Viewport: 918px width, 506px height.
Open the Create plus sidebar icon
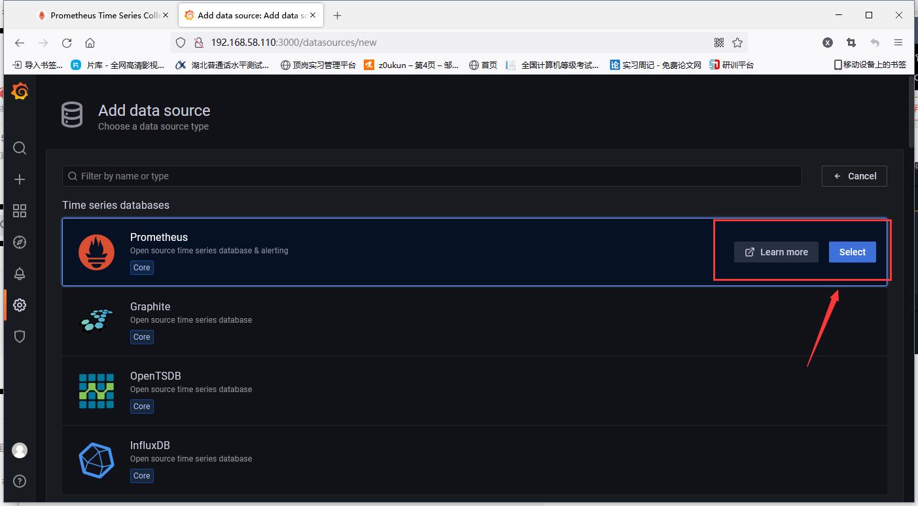[20, 179]
